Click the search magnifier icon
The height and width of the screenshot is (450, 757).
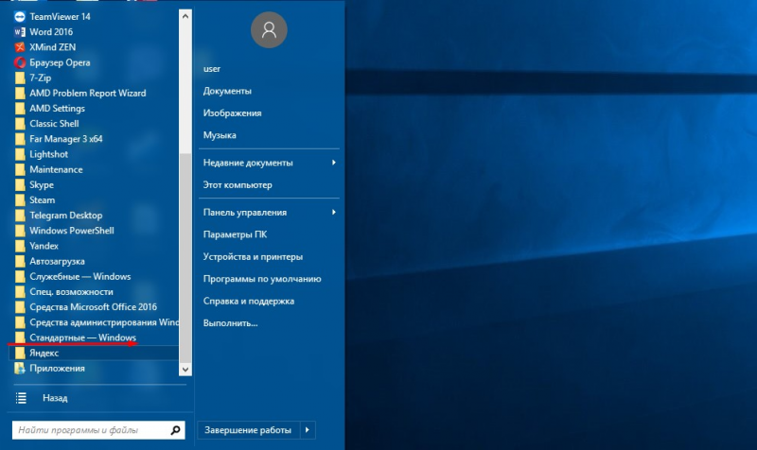[x=176, y=430]
